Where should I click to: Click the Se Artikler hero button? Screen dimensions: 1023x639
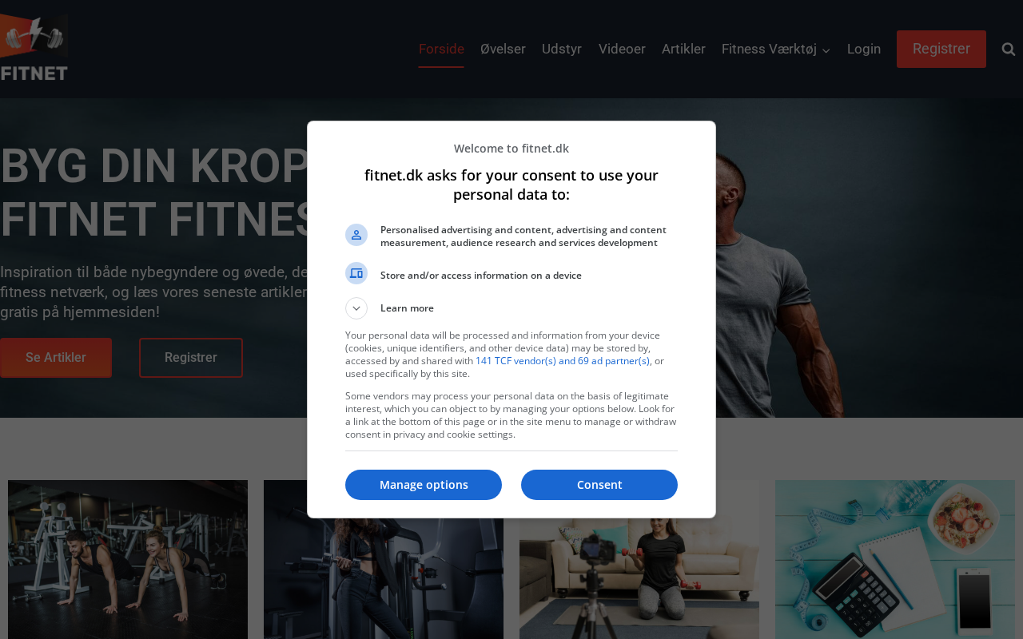56,358
